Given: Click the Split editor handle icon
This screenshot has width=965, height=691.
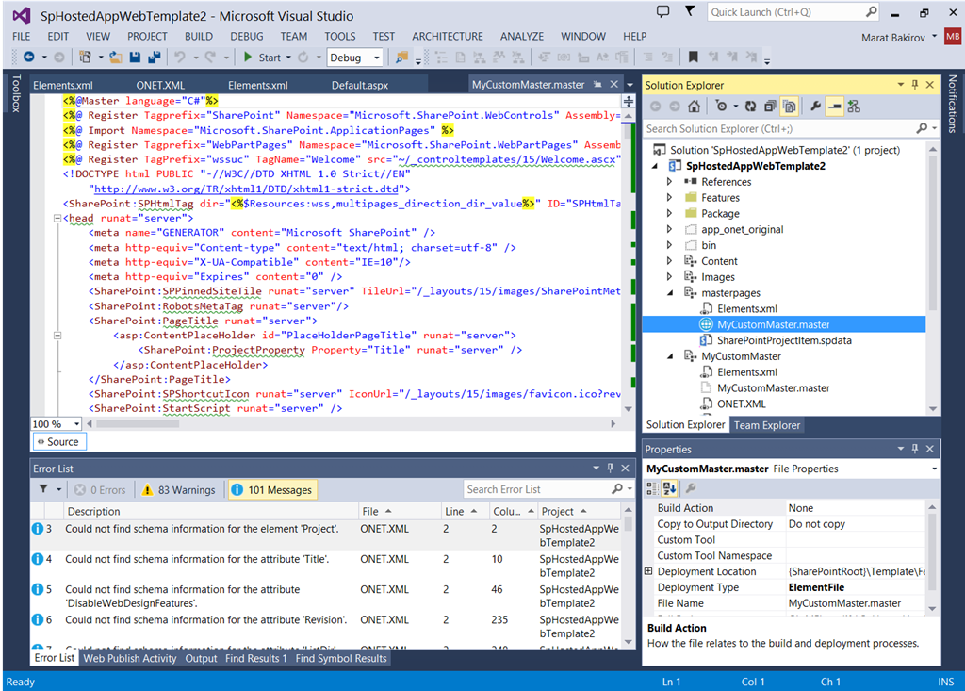Looking at the screenshot, I should [629, 101].
